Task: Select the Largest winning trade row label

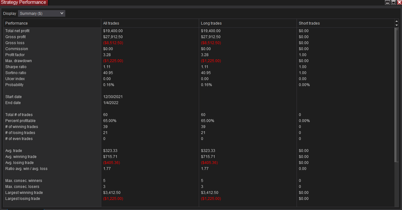Action: pyautogui.click(x=24, y=193)
